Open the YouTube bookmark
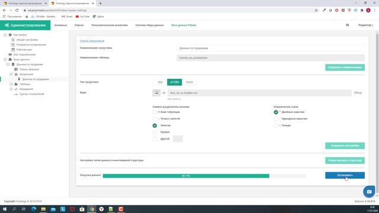Screen dimensions: 379x213 (x=83, y=17)
